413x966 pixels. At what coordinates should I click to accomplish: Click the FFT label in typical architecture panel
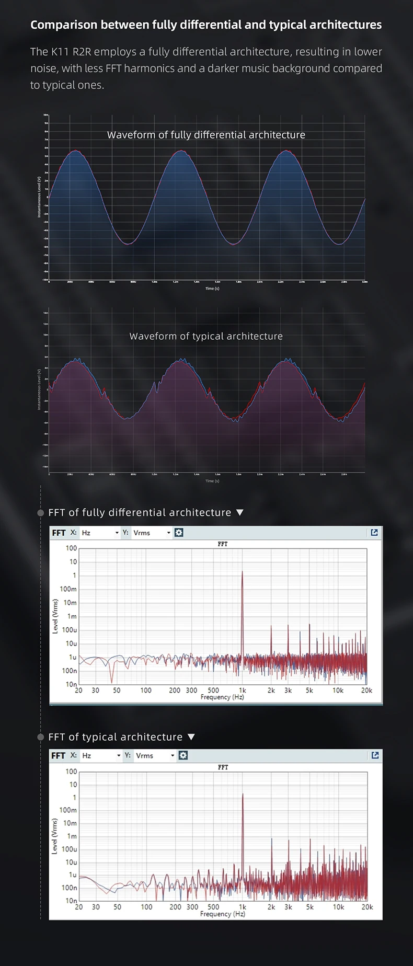tap(59, 755)
